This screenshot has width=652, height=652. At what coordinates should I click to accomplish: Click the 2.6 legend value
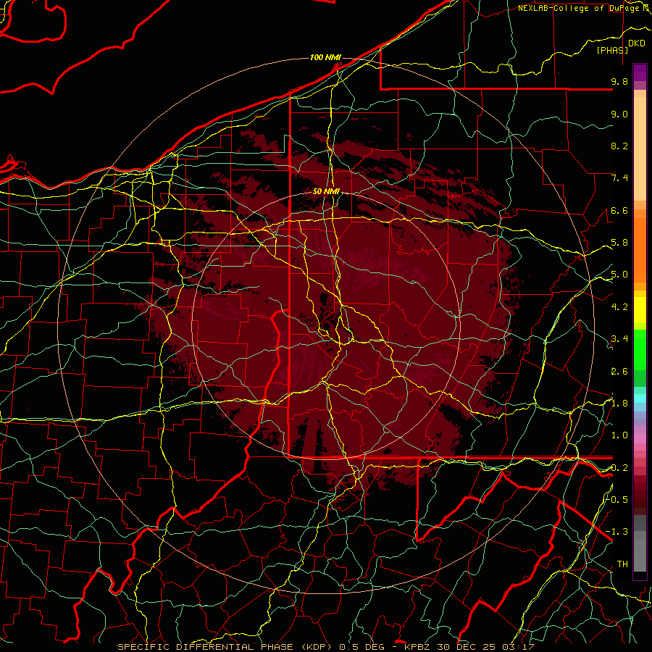click(619, 372)
